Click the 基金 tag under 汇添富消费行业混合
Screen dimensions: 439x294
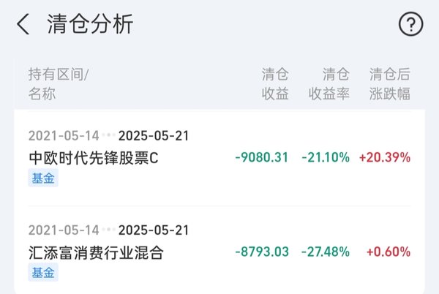click(43, 273)
